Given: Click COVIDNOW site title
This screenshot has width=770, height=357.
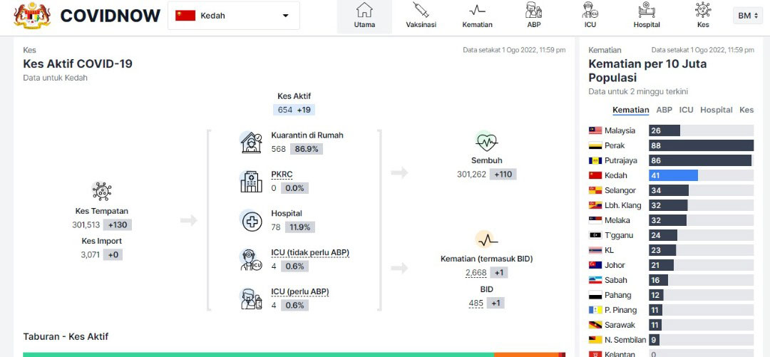Looking at the screenshot, I should click(110, 16).
